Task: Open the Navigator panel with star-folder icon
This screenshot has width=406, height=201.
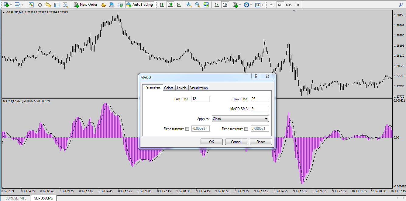Action: [48, 5]
